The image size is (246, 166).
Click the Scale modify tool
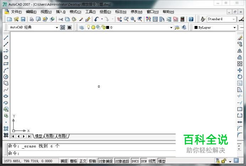tap(240, 83)
